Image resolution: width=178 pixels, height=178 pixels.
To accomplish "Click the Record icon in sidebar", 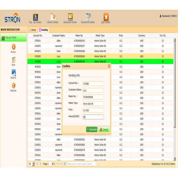I will pyautogui.click(x=13, y=73).
